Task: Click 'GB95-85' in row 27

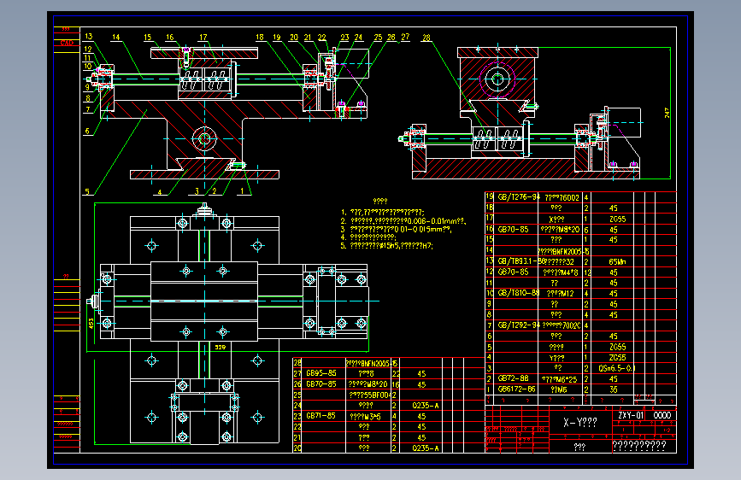Action: click(321, 373)
